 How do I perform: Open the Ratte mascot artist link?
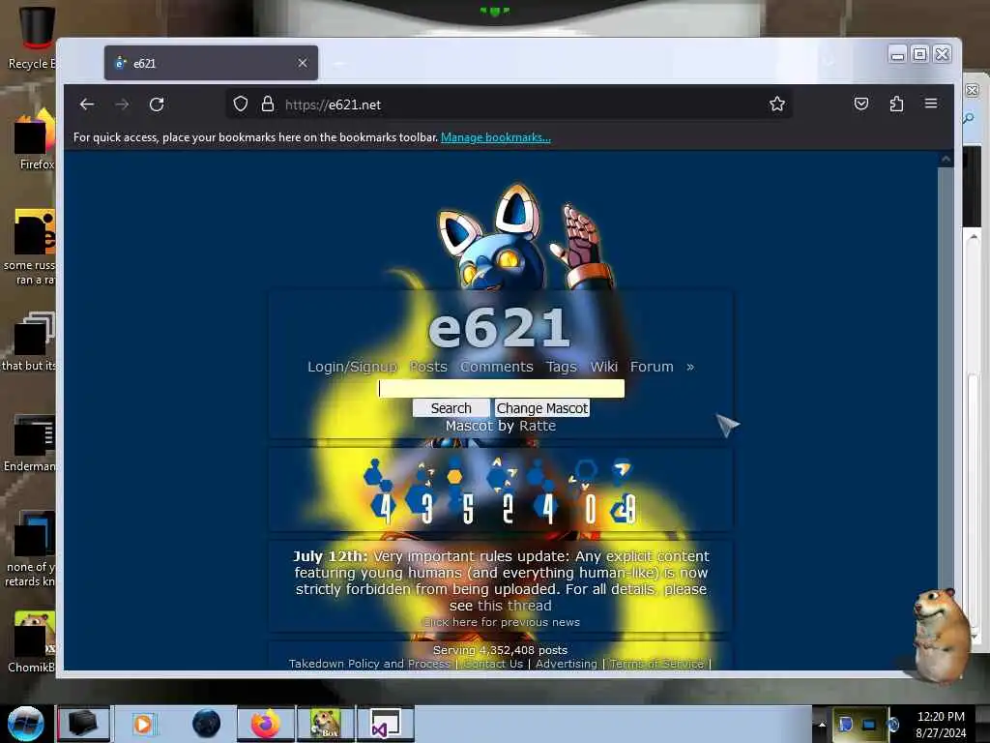coord(538,426)
